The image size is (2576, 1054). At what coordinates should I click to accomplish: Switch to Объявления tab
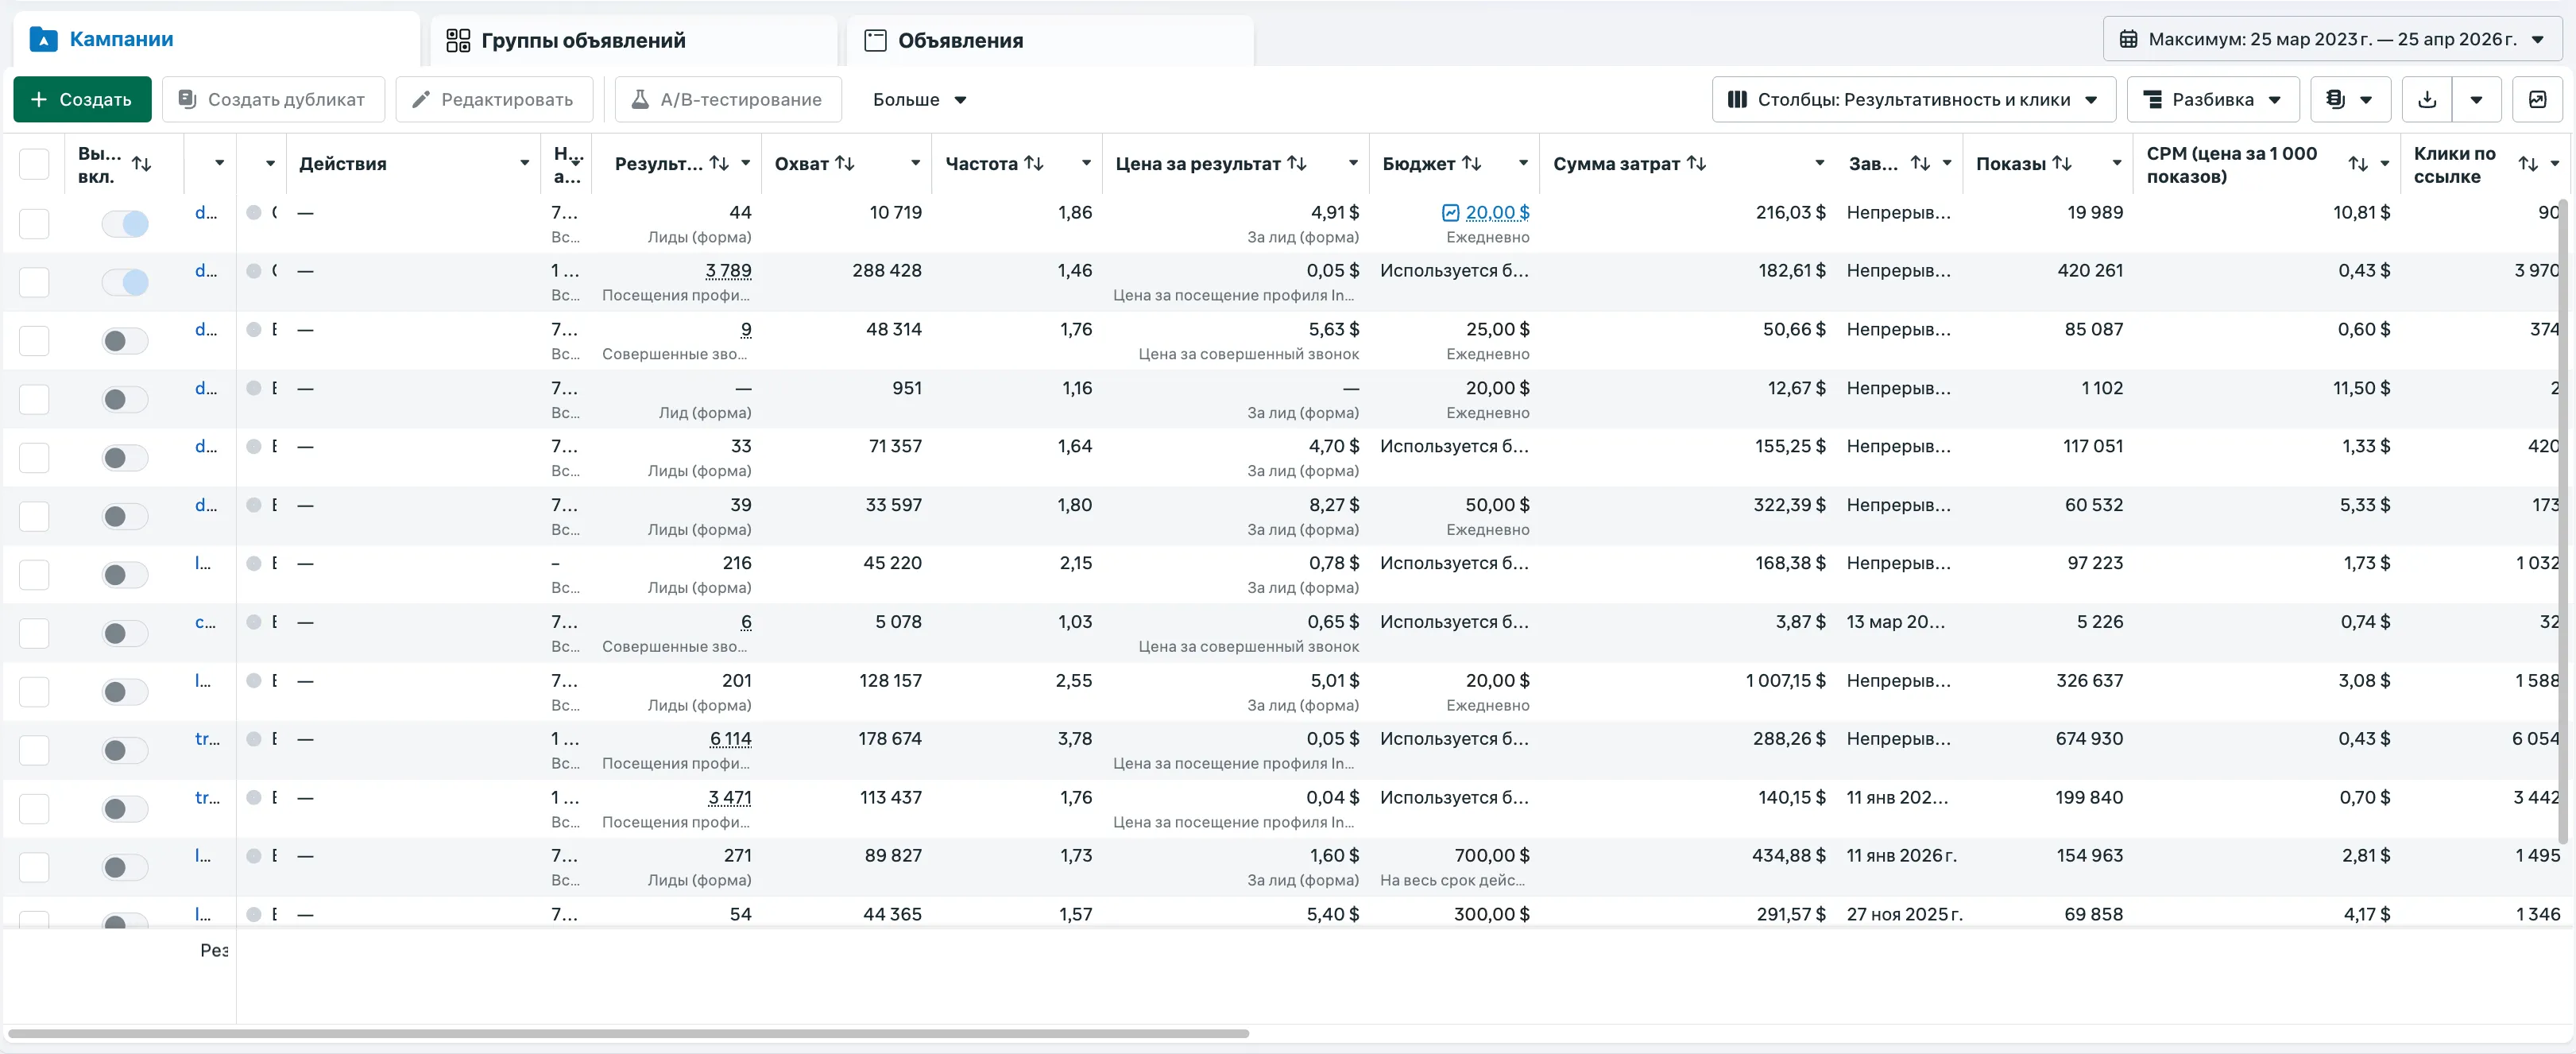[1050, 41]
